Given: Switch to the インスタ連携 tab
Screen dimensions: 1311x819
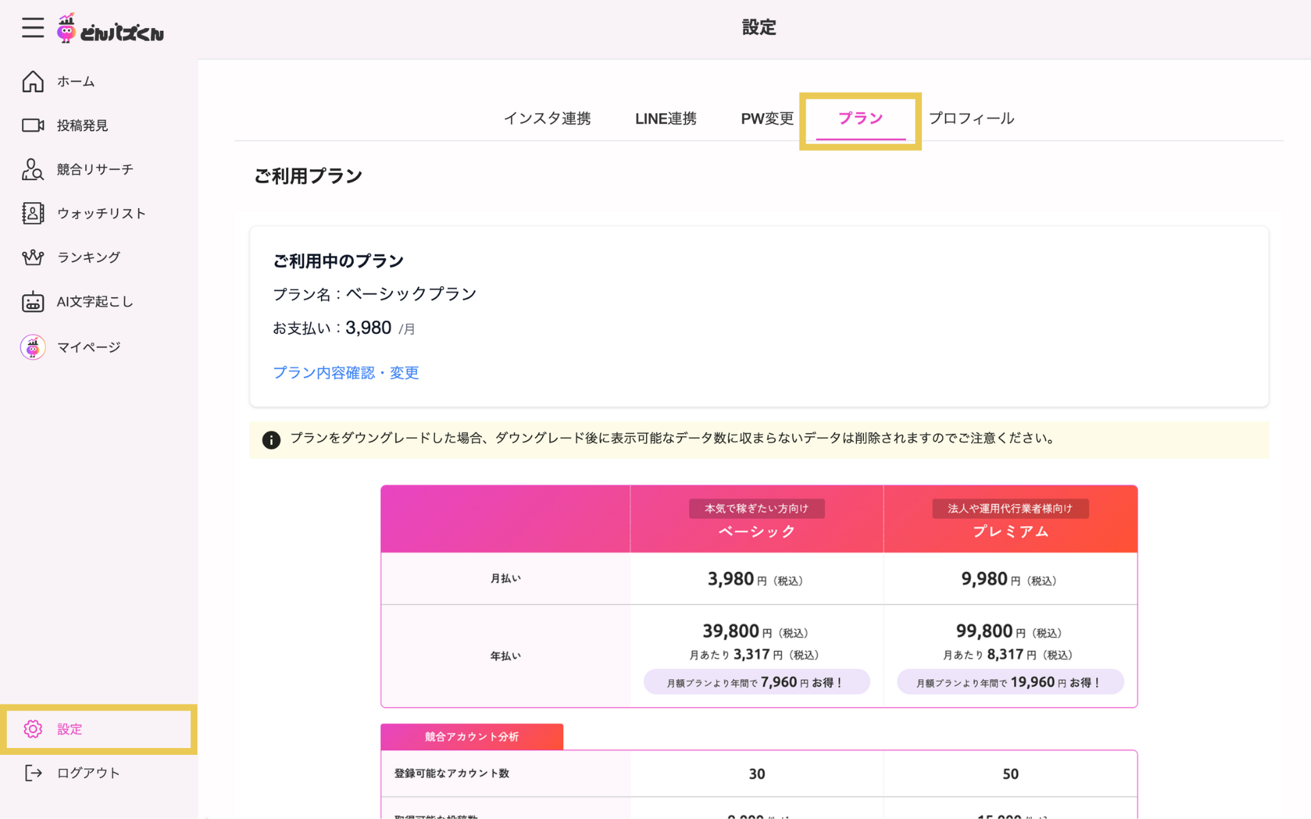Looking at the screenshot, I should (547, 119).
